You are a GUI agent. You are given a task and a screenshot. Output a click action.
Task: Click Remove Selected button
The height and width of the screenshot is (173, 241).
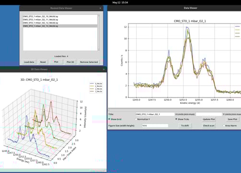click(89, 62)
